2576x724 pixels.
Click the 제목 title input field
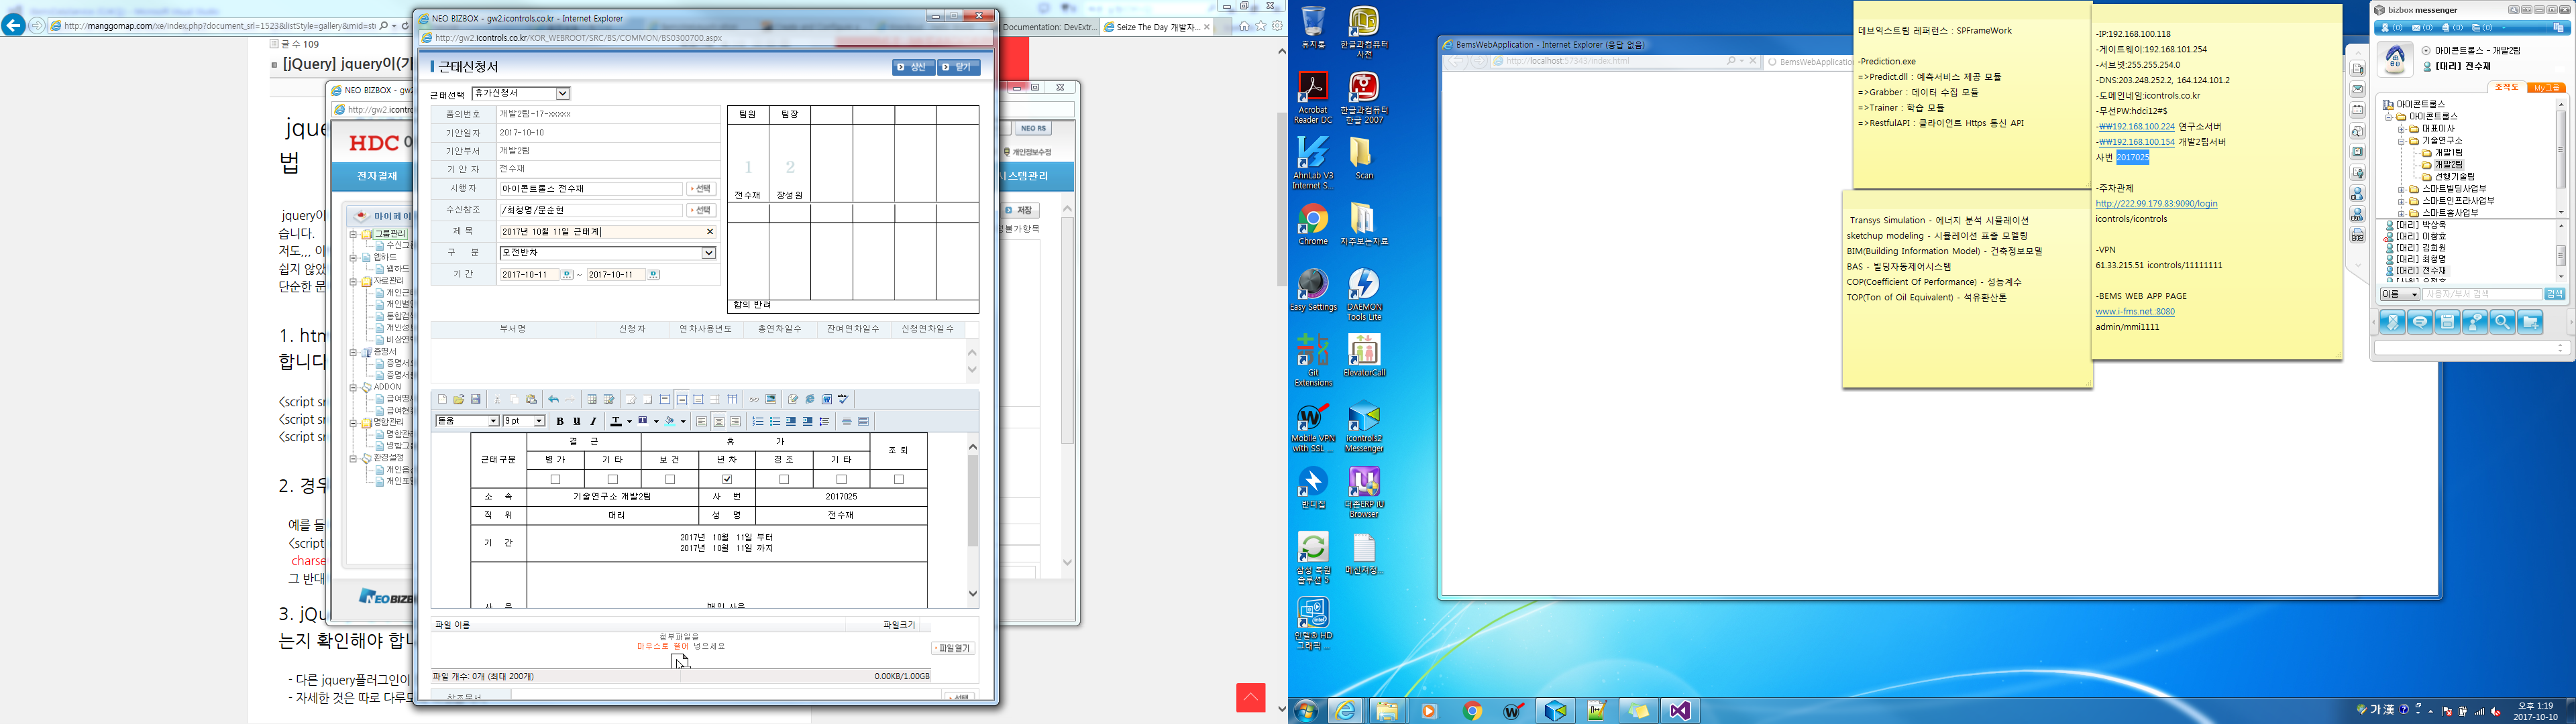coord(600,231)
